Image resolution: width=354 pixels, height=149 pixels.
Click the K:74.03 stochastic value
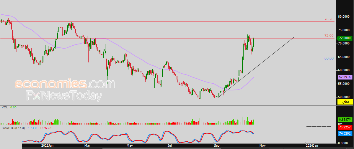pos(33,128)
